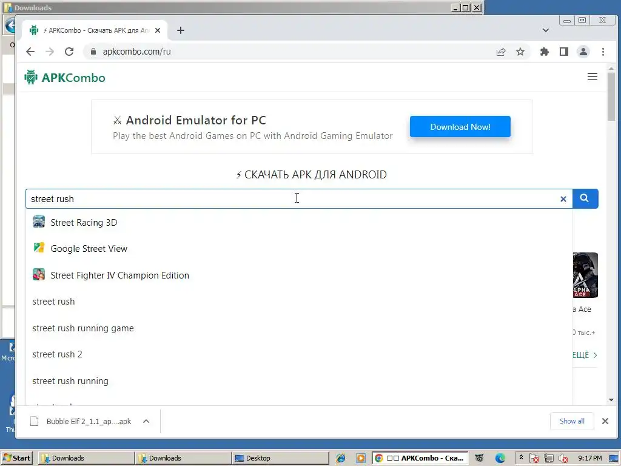The image size is (621, 466).
Task: Choose 'street rush running game' suggestion
Action: tap(299, 328)
